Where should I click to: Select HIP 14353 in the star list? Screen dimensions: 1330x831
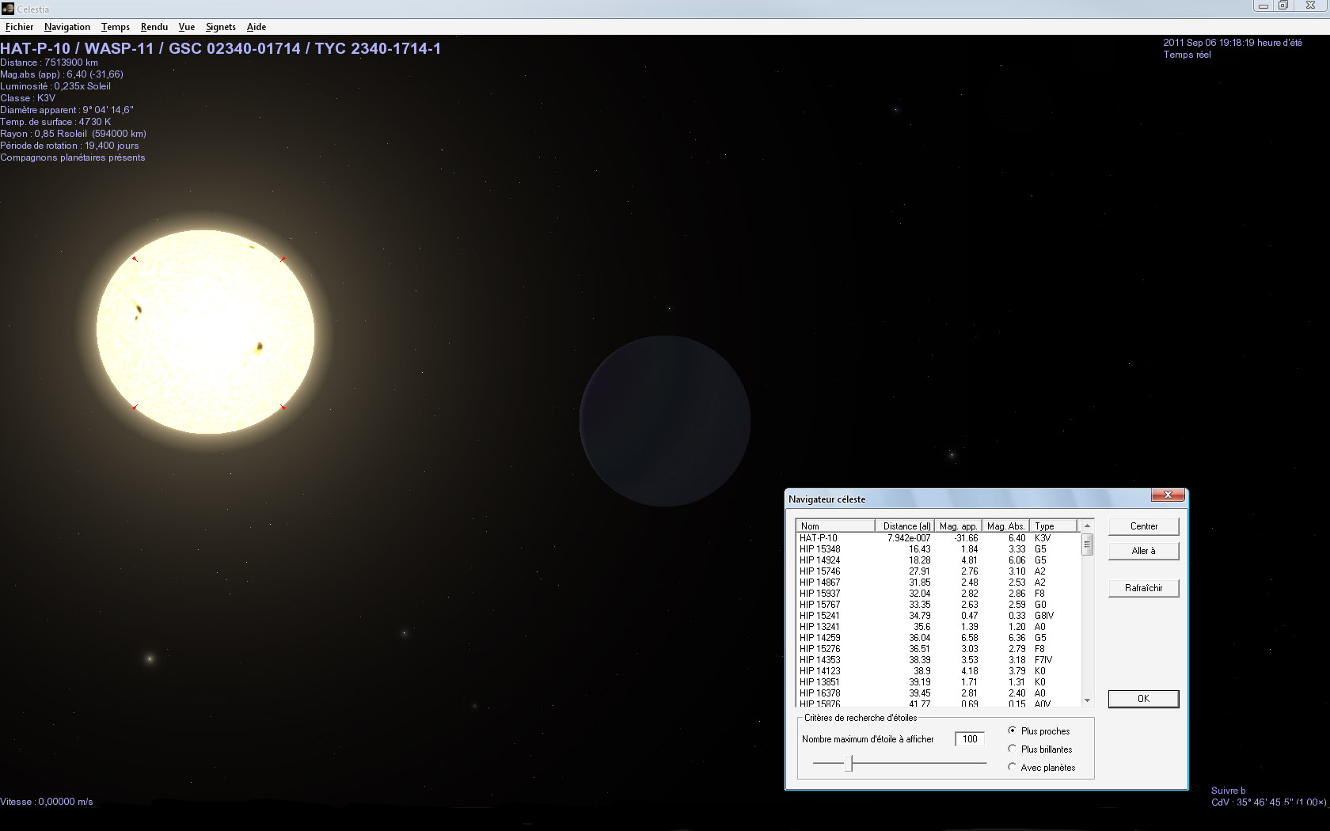[938, 660]
